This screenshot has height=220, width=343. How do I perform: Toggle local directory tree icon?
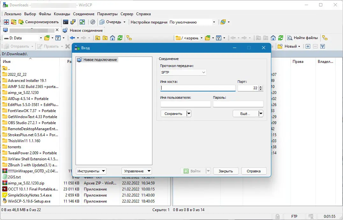129,38
